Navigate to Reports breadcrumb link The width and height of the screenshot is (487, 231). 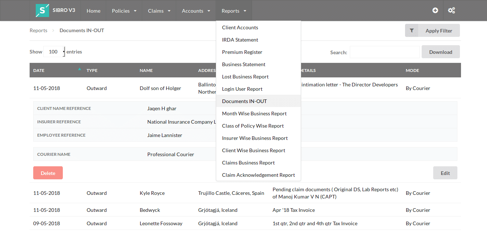pyautogui.click(x=38, y=30)
